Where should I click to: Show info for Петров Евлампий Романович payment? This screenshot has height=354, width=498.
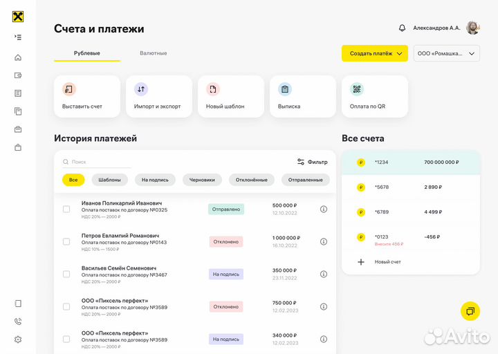323,241
